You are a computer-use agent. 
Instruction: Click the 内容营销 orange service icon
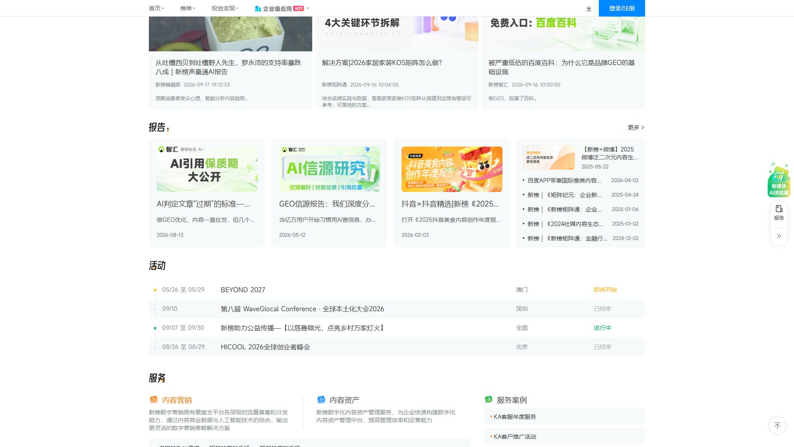[x=154, y=400]
